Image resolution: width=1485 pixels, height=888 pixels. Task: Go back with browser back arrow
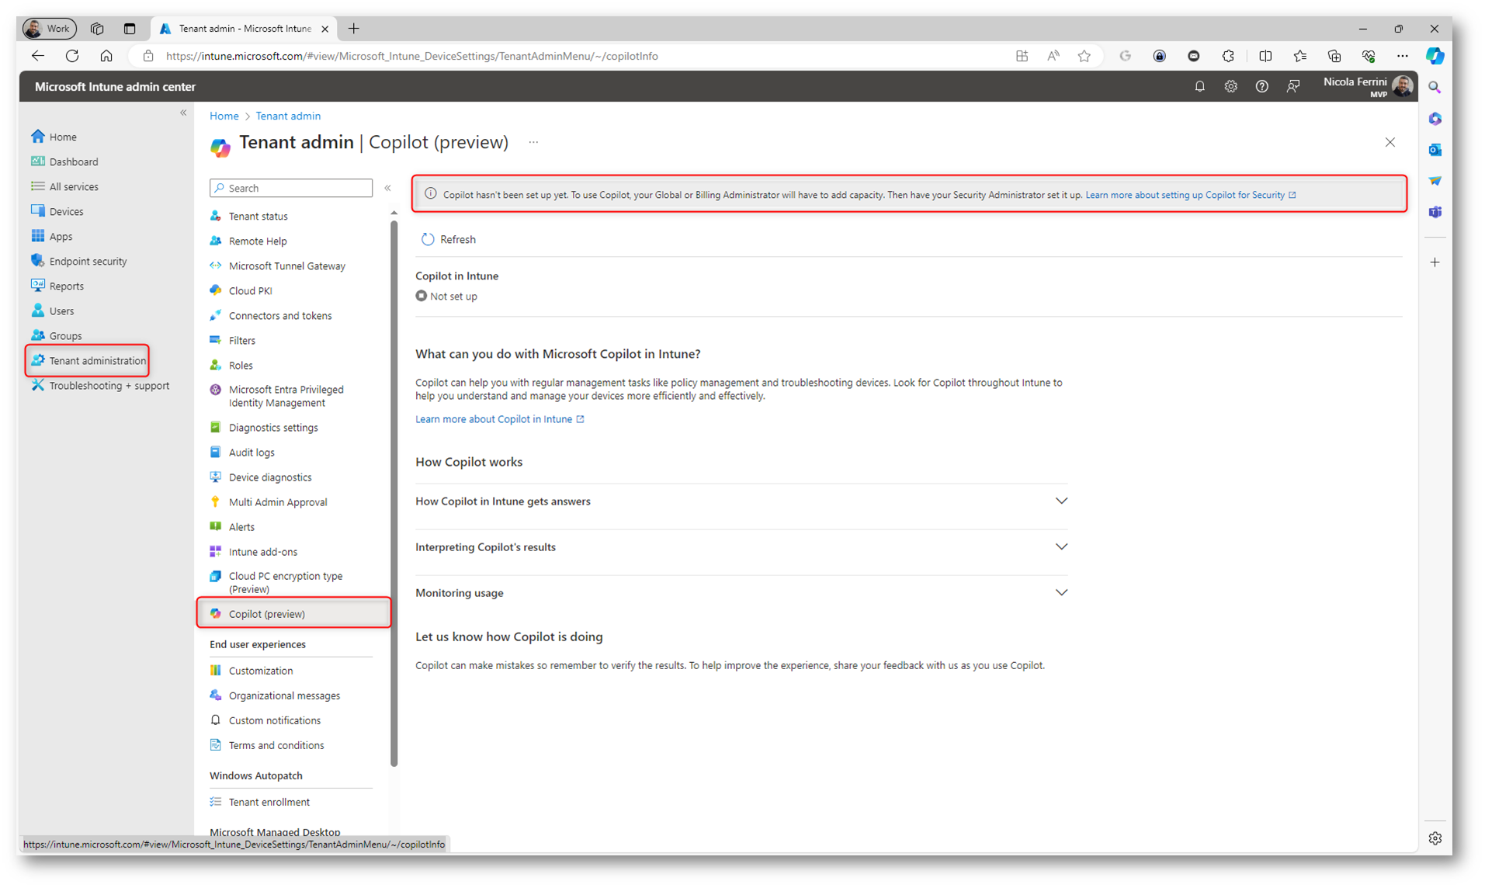(x=38, y=56)
